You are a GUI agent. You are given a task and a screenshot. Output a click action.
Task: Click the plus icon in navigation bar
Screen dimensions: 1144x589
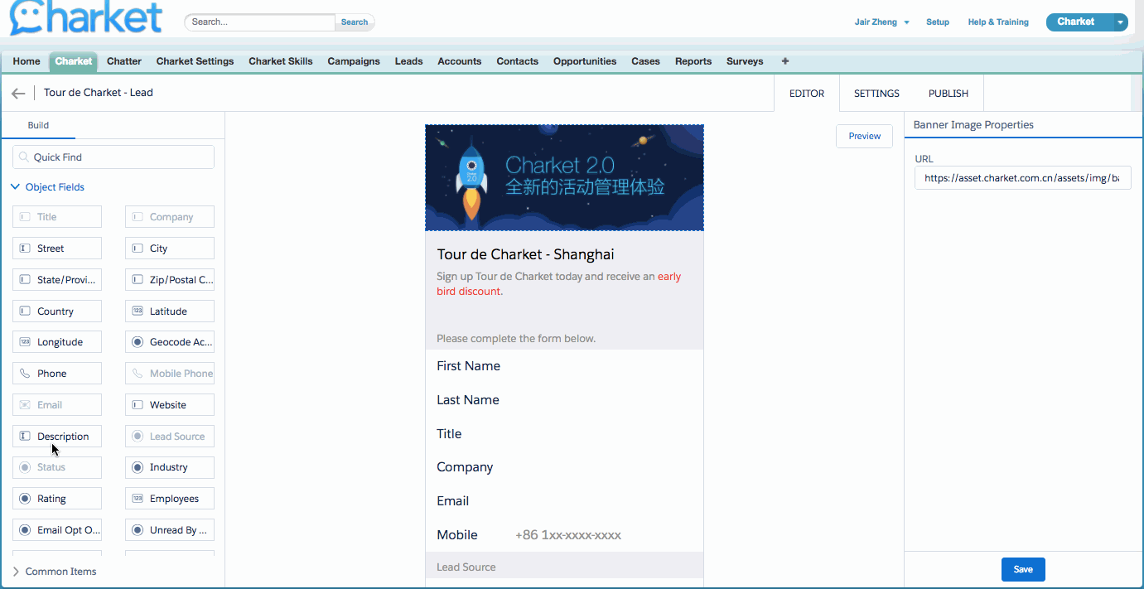click(785, 61)
